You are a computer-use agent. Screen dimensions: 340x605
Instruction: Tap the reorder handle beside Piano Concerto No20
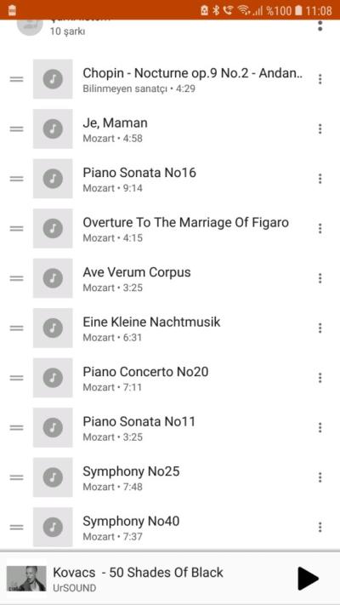point(17,378)
